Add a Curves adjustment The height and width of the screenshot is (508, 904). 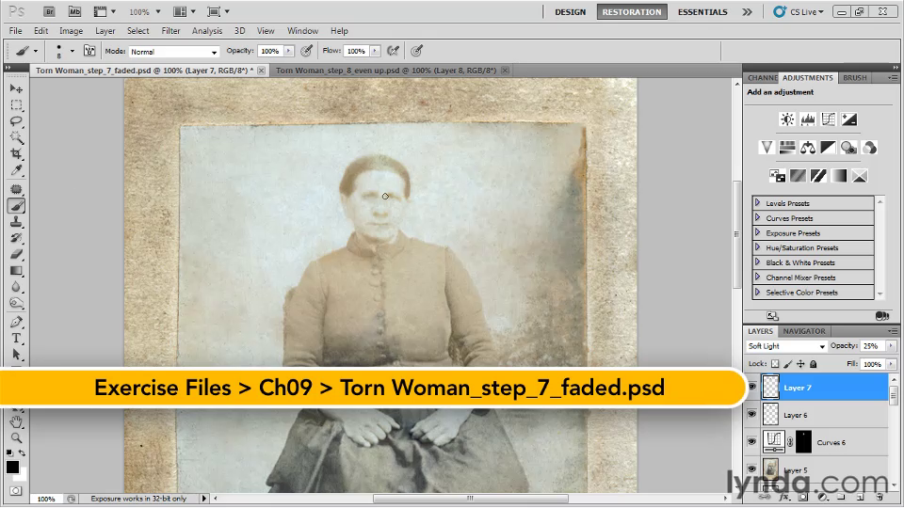[829, 119]
